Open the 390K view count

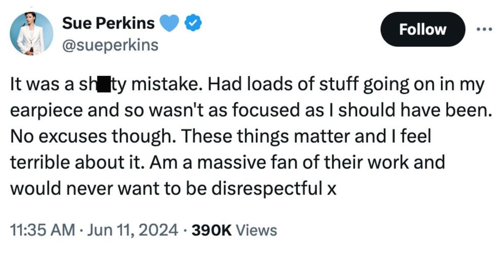pyautogui.click(x=210, y=230)
